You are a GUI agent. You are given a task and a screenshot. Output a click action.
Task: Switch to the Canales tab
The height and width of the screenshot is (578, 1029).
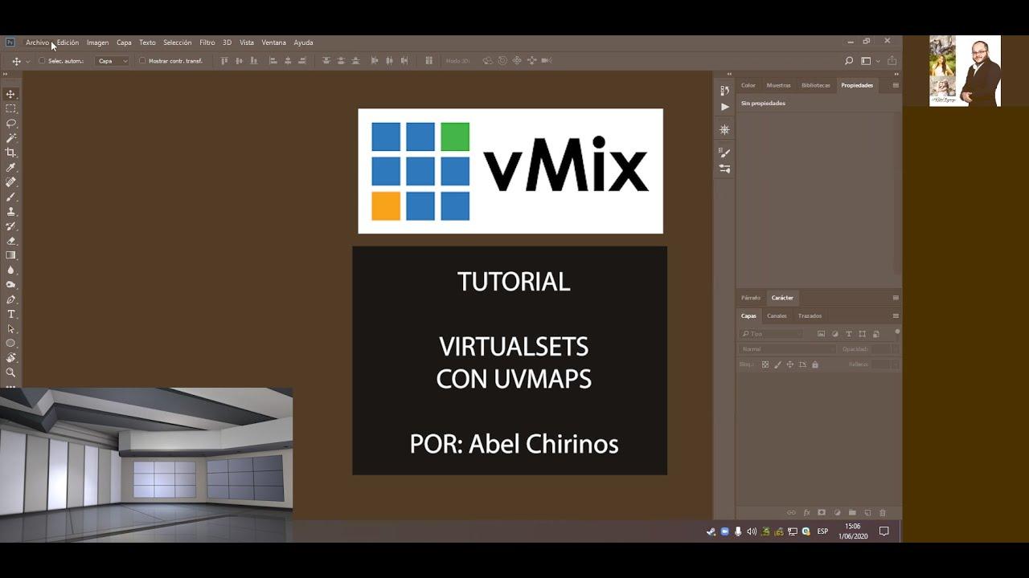[777, 316]
